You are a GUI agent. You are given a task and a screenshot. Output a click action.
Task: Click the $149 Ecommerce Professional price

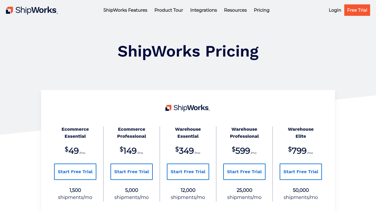[x=130, y=151]
